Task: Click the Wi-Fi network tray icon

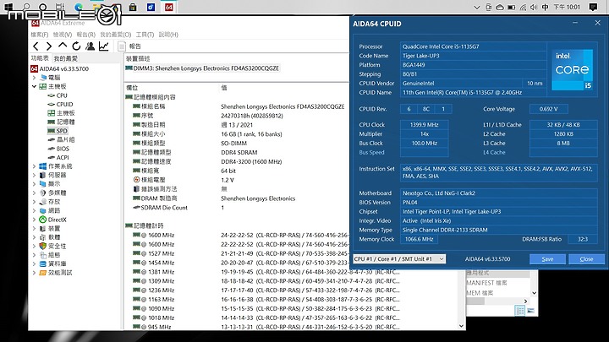Action: (523, 8)
